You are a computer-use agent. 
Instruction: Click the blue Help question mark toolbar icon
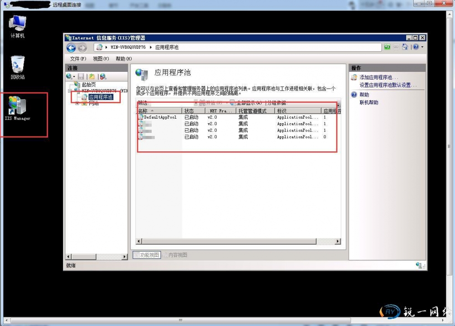tap(415, 47)
